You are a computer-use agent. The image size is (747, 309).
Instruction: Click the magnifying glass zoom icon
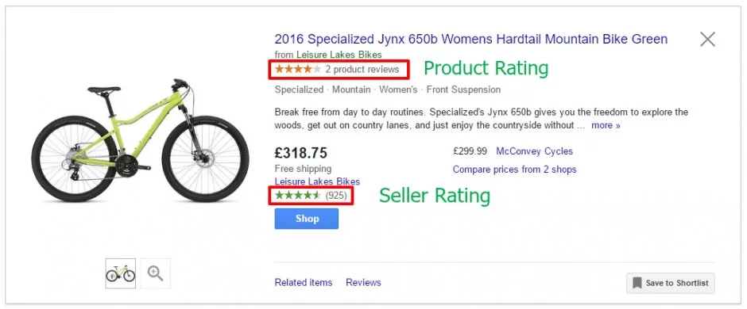coord(155,273)
